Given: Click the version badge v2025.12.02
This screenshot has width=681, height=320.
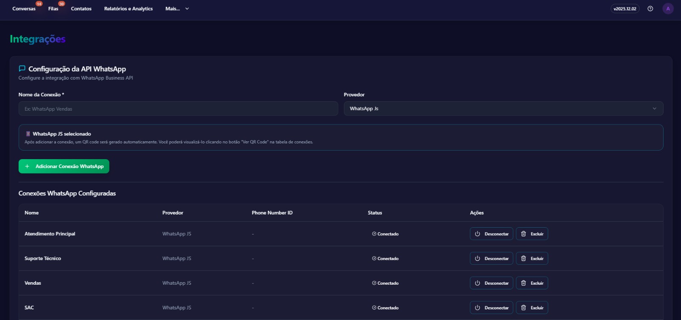Looking at the screenshot, I should [x=625, y=9].
